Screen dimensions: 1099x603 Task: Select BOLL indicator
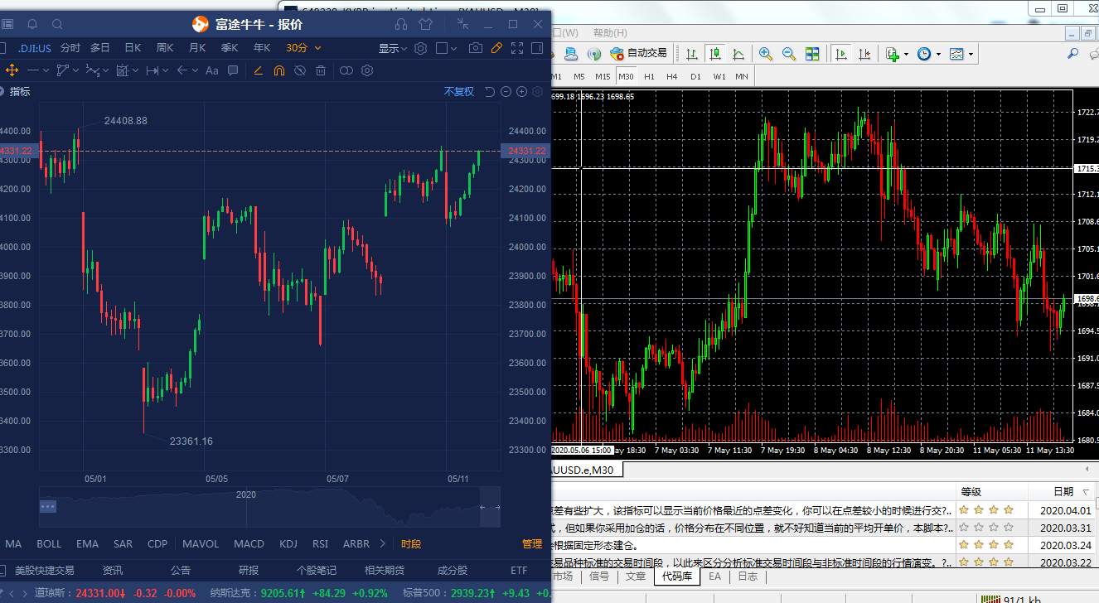[49, 543]
